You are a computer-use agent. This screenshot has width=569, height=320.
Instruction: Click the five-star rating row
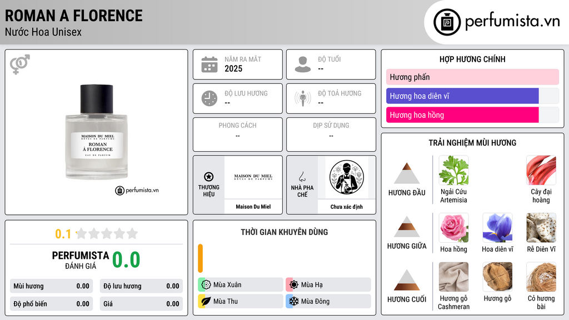click(x=107, y=234)
